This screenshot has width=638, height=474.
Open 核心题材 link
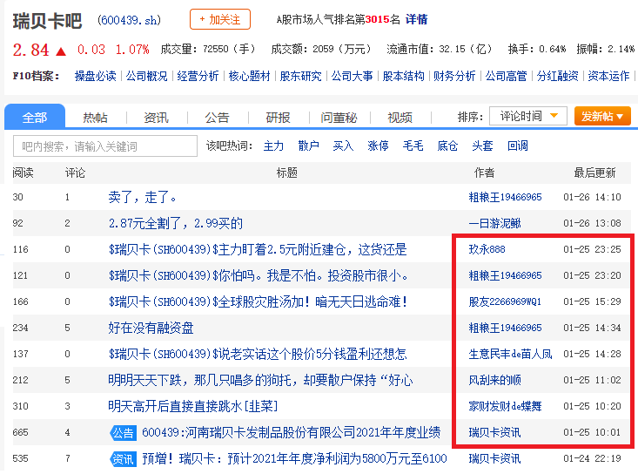249,76
